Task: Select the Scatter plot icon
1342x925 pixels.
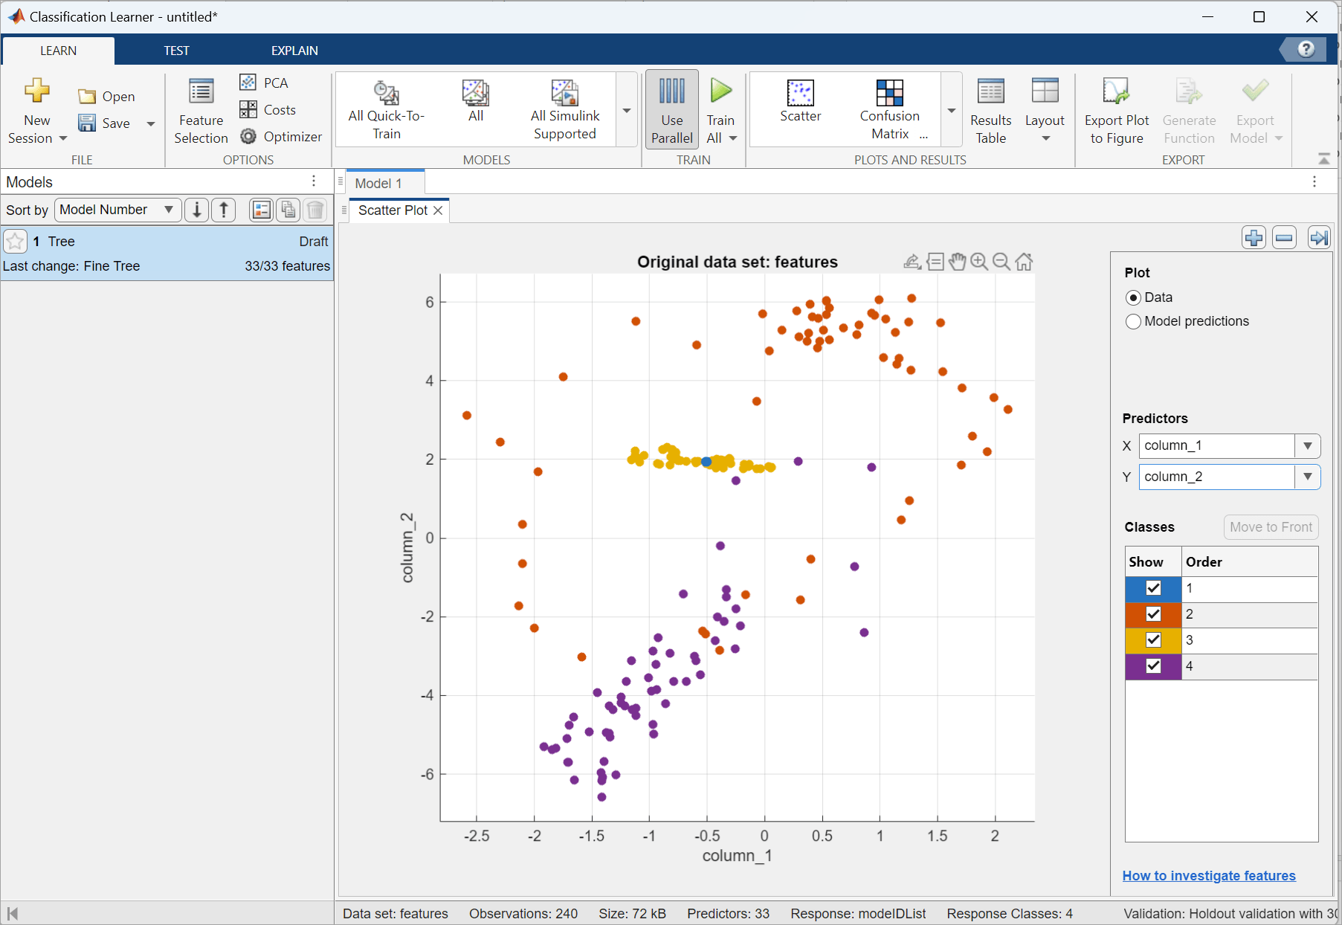Action: [x=801, y=104]
